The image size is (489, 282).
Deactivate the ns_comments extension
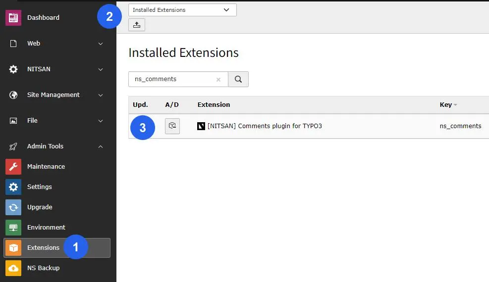tap(172, 126)
